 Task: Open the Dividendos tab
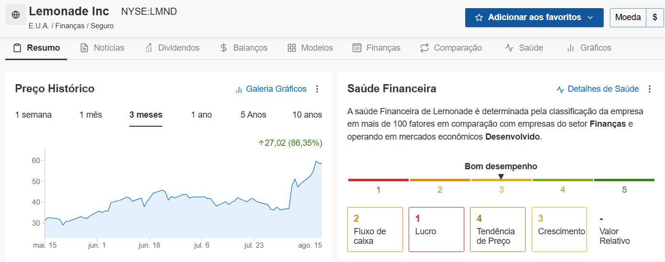[172, 48]
